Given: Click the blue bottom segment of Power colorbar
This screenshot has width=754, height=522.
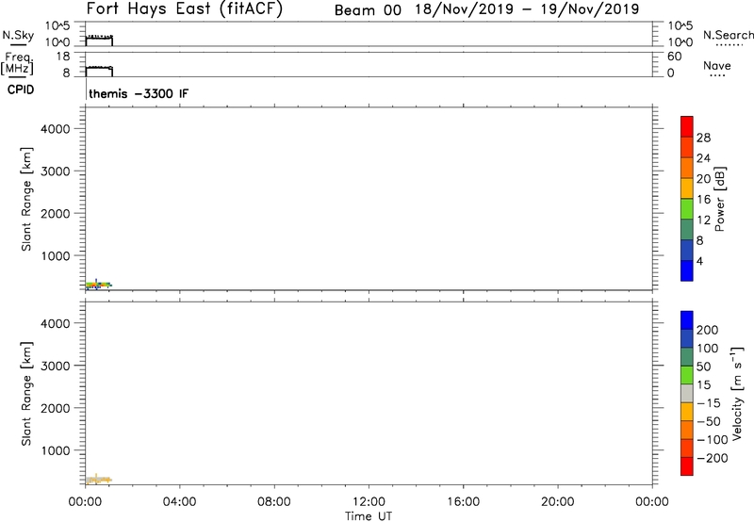Looking at the screenshot, I should [x=687, y=270].
